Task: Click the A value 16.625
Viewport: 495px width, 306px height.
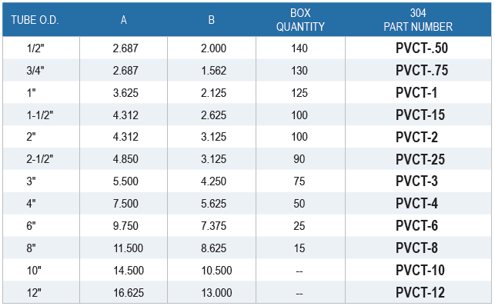Action: 129,293
